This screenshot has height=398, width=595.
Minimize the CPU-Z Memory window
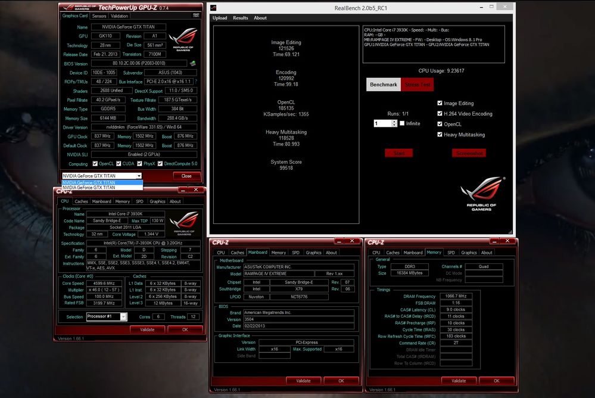click(494, 241)
